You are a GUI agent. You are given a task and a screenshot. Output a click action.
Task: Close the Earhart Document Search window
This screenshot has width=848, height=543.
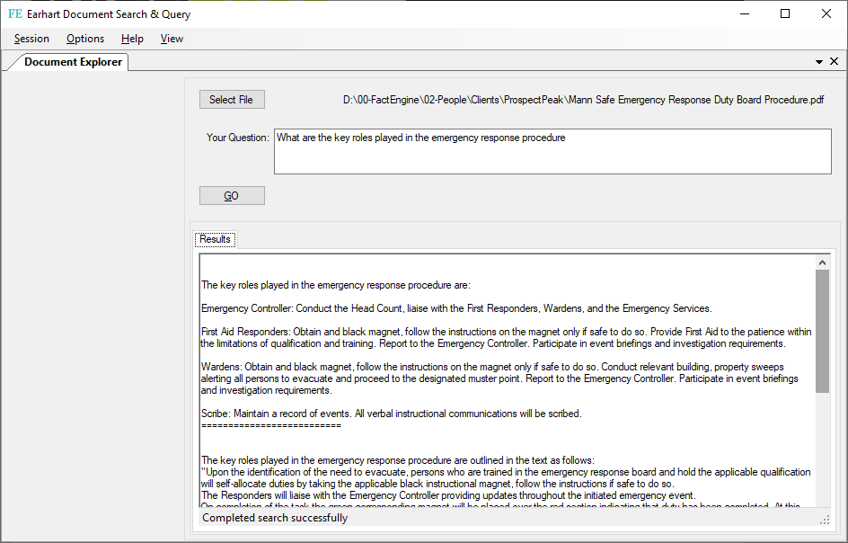[x=826, y=14]
